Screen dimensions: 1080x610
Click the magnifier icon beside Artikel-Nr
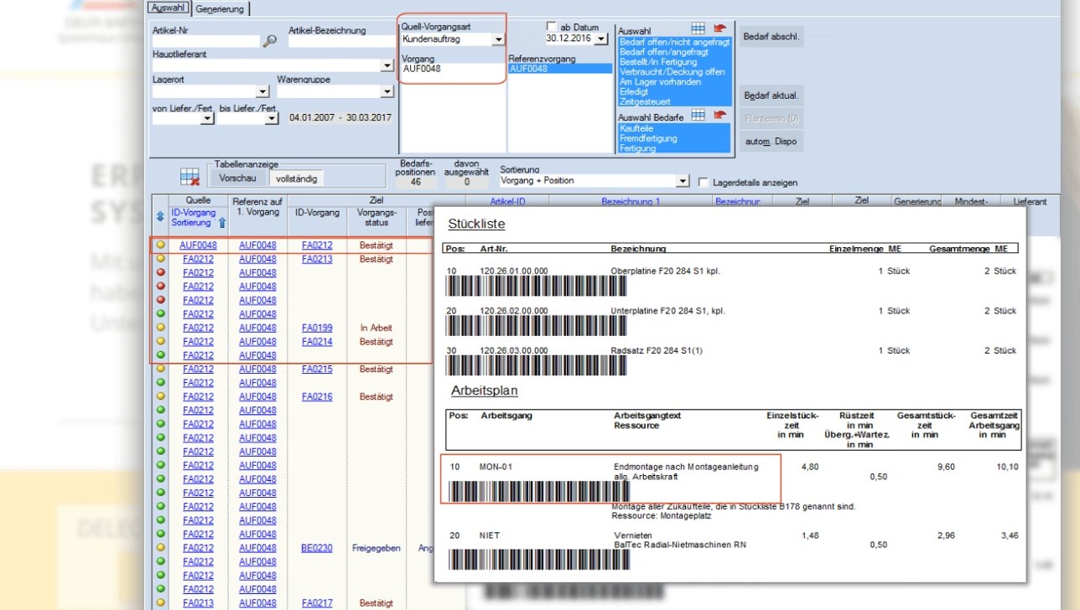coord(269,40)
